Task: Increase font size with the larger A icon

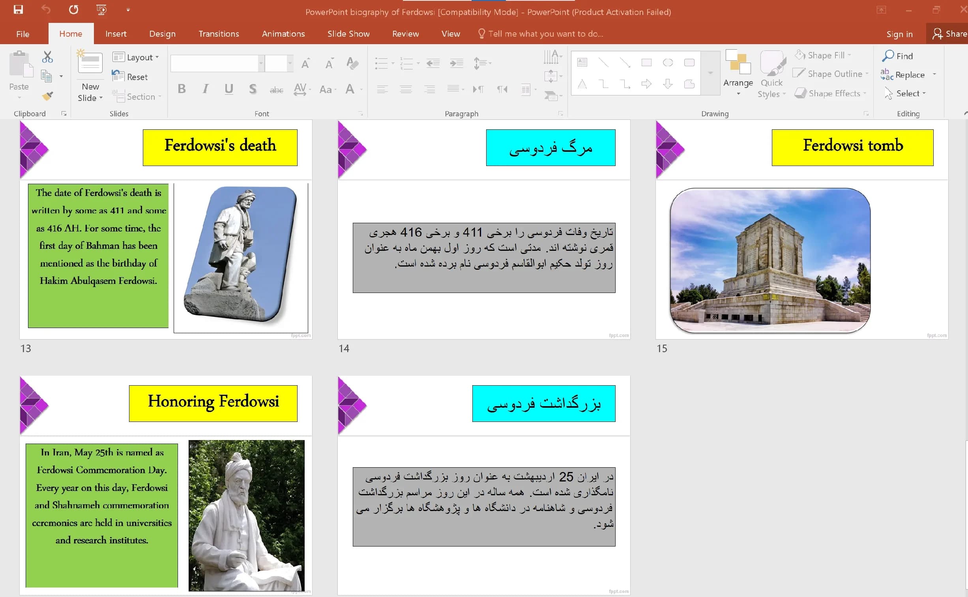Action: [x=305, y=63]
